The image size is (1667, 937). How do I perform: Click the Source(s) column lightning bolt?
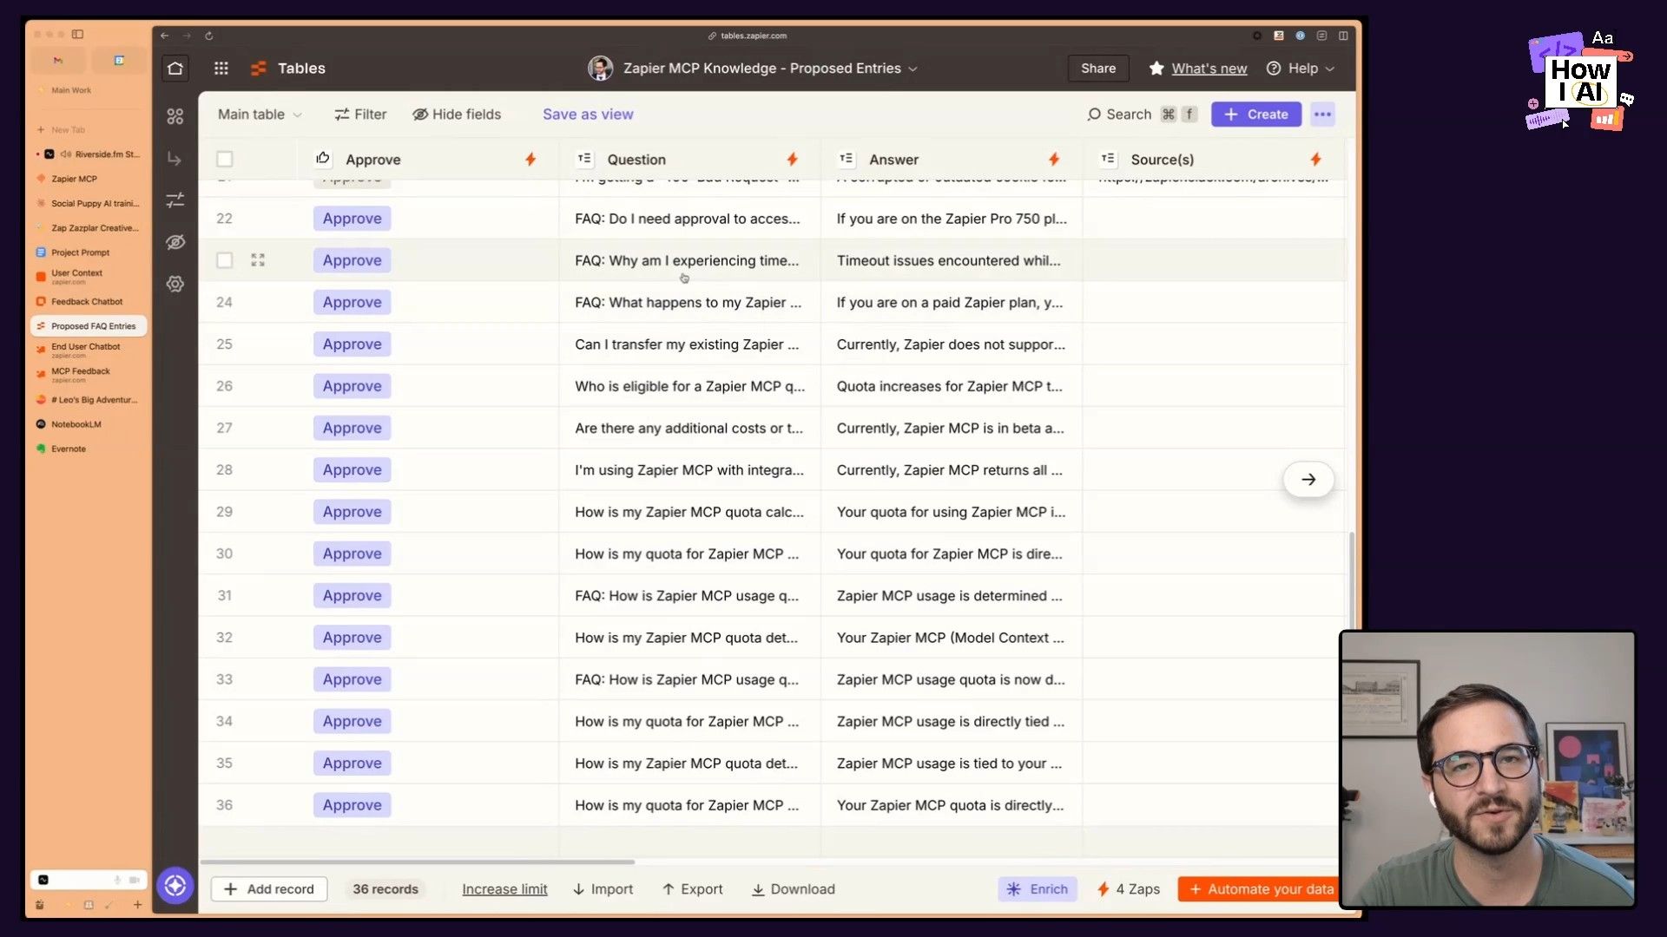(x=1316, y=159)
